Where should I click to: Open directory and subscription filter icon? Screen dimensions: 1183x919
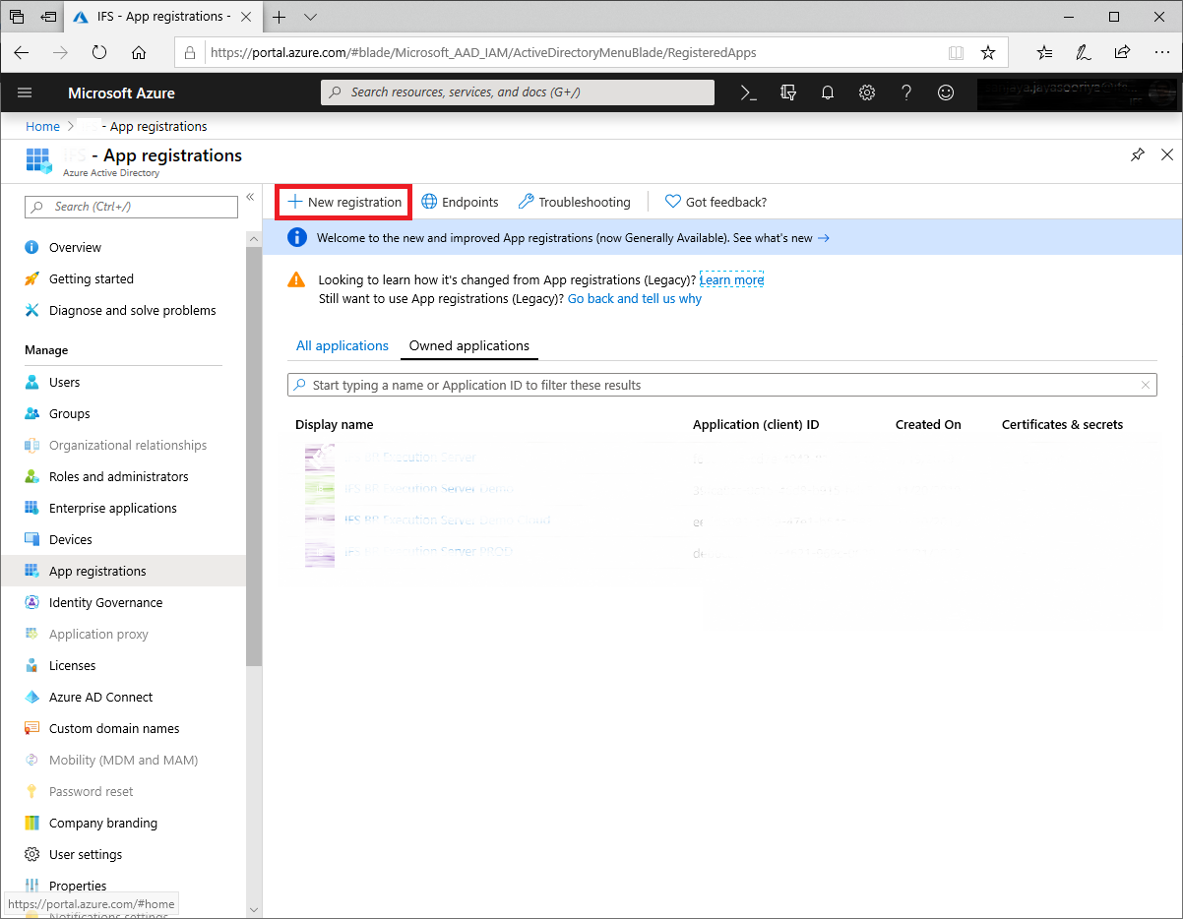788,92
